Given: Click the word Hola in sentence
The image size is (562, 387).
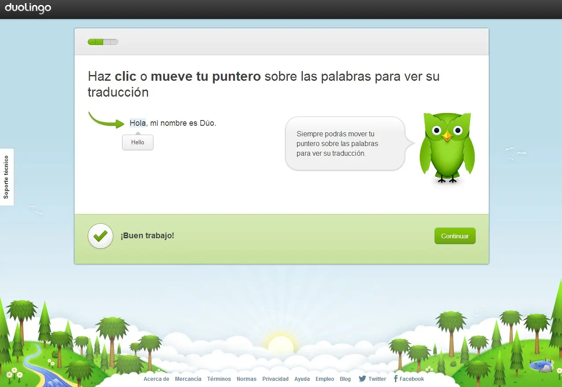Looking at the screenshot, I should click(x=138, y=123).
